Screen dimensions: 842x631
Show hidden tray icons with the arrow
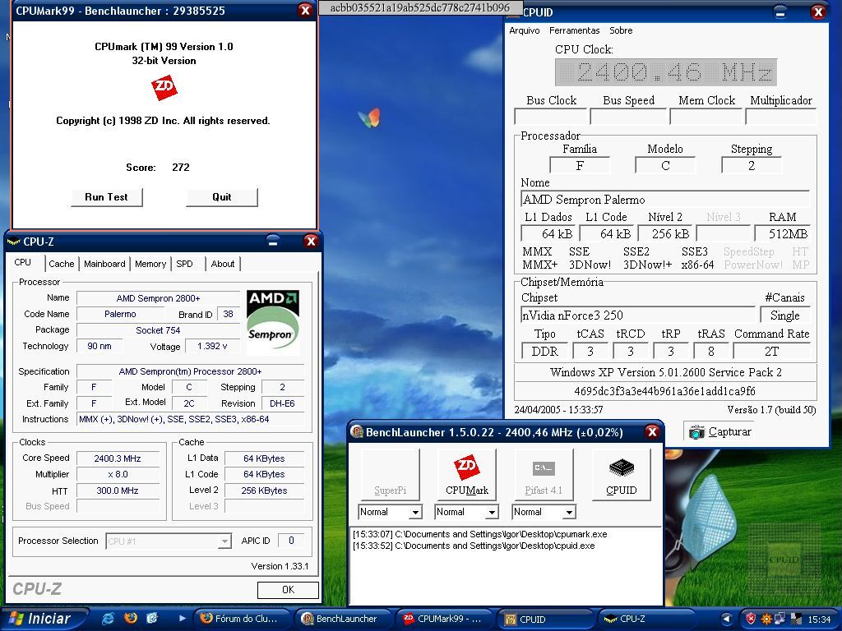pos(727,619)
